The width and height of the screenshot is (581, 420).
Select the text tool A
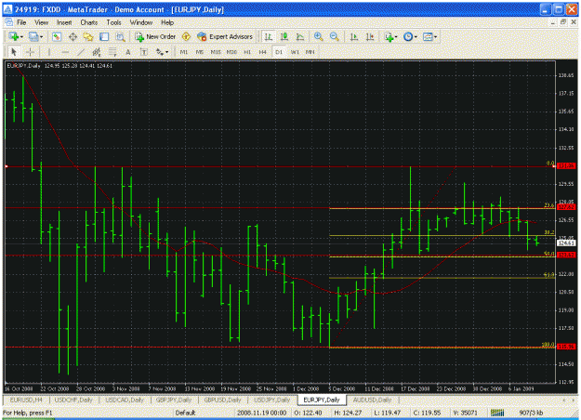128,52
